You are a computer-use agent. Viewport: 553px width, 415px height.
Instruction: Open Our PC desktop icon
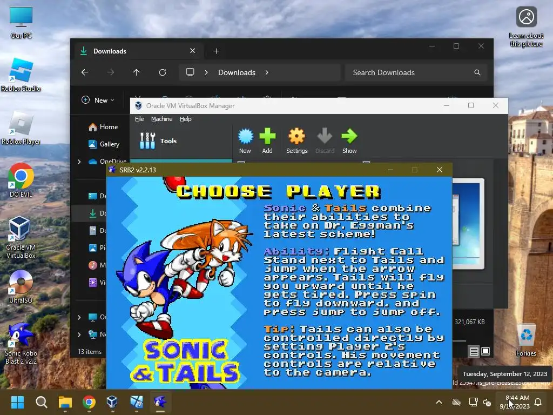(21, 23)
